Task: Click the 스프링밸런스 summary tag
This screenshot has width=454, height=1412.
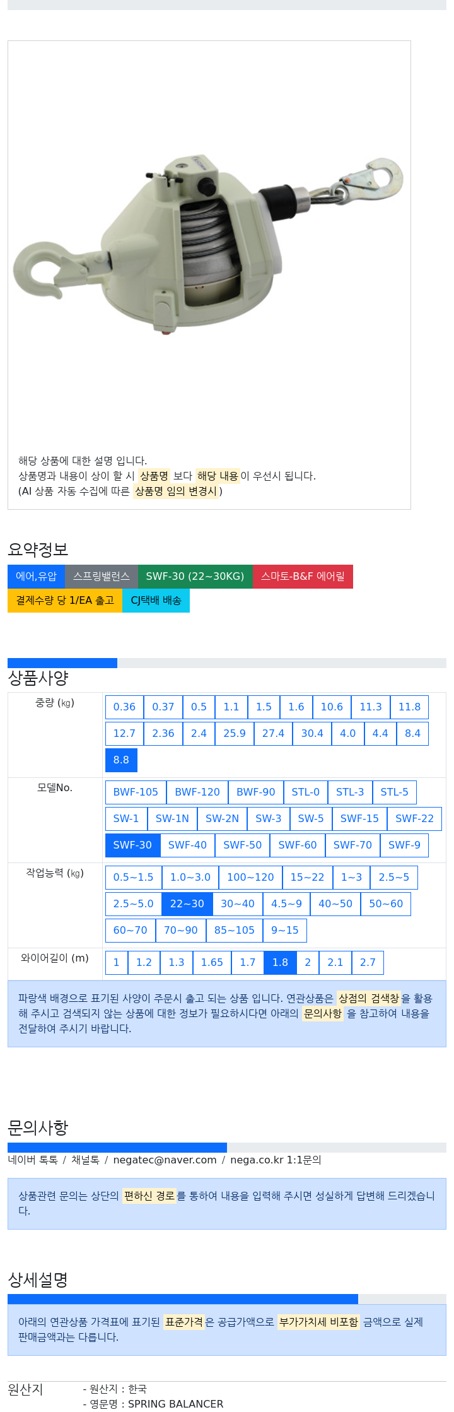Action: click(102, 576)
